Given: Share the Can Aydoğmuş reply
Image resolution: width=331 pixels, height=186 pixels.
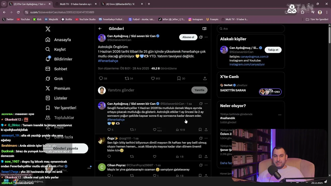Looking at the screenshot, I should [x=206, y=130].
